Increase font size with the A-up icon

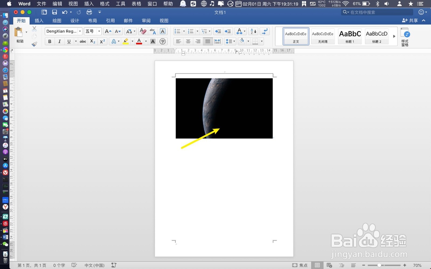108,31
